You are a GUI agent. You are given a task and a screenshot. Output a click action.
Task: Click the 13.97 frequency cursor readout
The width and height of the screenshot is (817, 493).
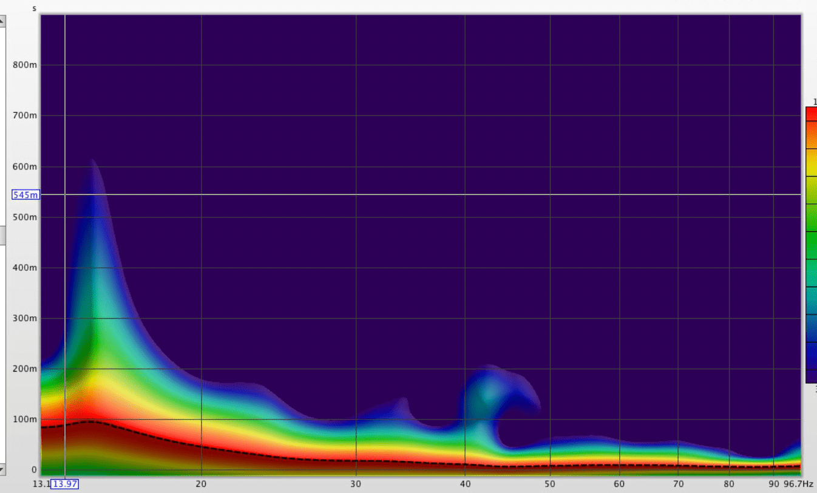coord(64,484)
